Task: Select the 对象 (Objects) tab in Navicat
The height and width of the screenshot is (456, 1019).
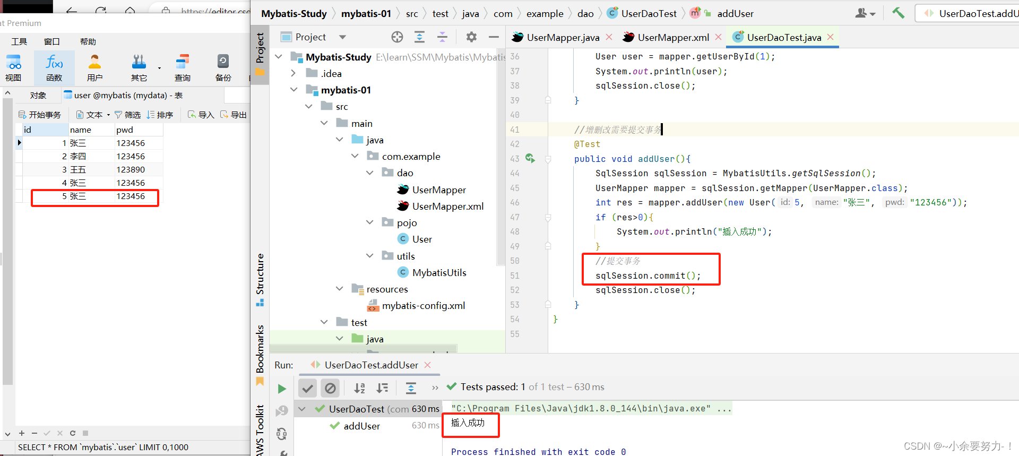Action: click(38, 95)
